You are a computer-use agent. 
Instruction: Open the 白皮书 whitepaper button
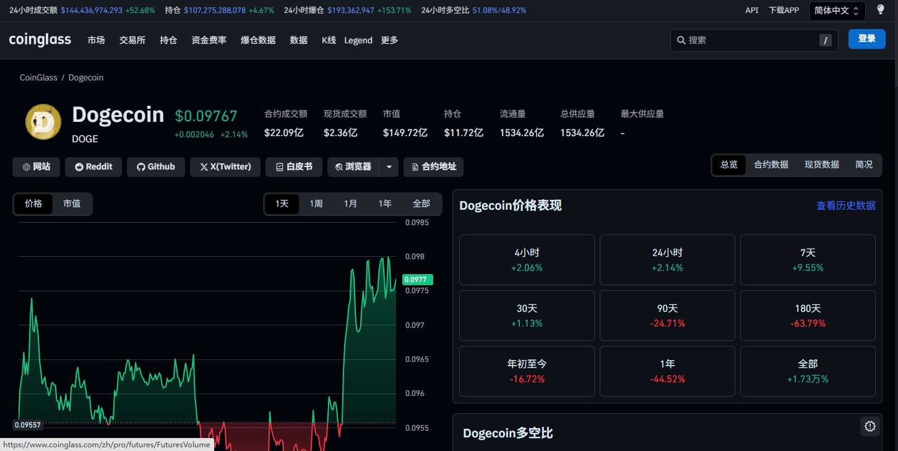click(294, 167)
